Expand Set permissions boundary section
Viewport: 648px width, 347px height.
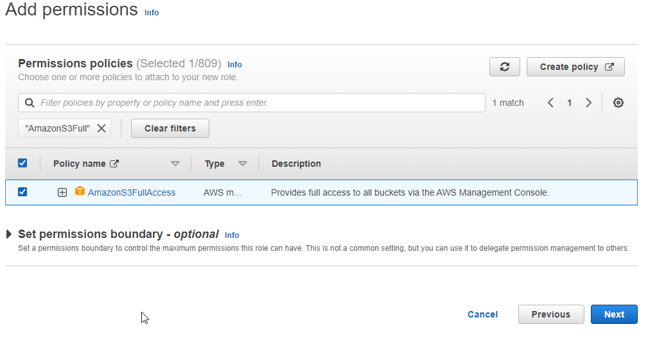[x=9, y=234]
